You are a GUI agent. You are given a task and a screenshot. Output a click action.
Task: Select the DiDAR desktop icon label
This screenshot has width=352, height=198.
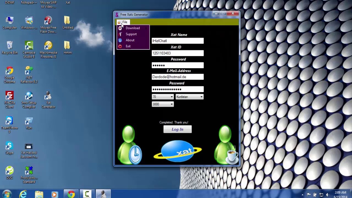pyautogui.click(x=10, y=2)
